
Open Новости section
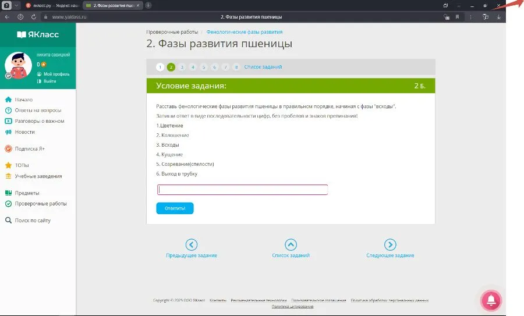coord(24,132)
